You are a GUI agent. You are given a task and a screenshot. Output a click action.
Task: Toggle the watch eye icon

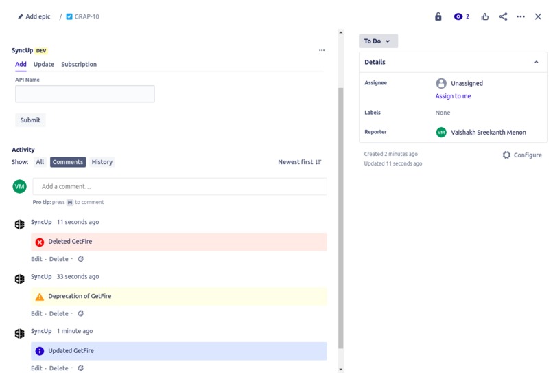click(458, 16)
